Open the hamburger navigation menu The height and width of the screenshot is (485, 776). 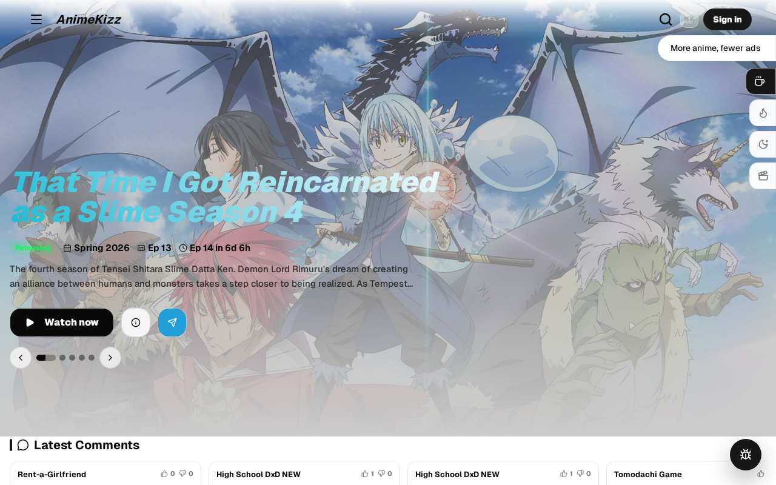(x=36, y=19)
